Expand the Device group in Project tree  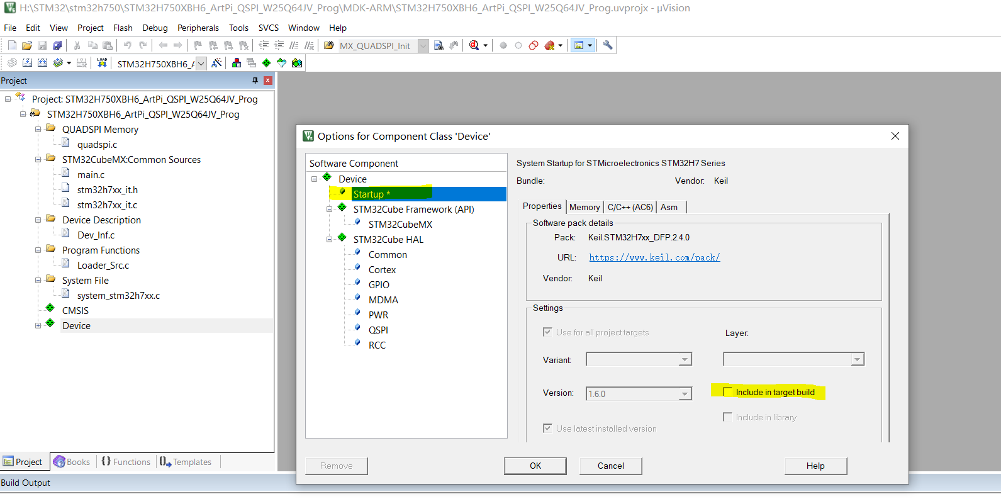tap(38, 326)
